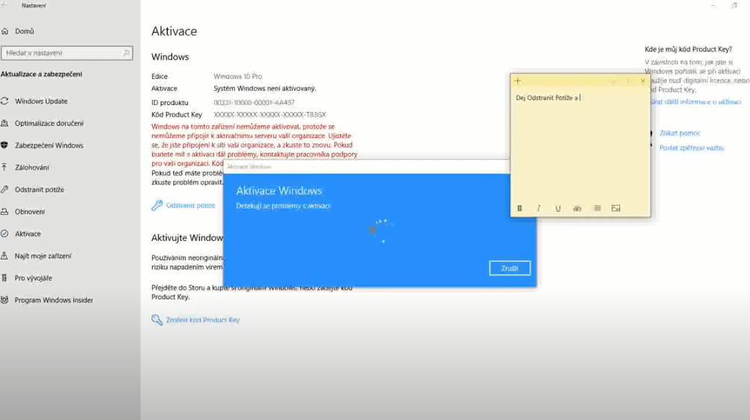
Task: Click the Odstranit potíže wrench icon in sidebar
Action: (4, 189)
